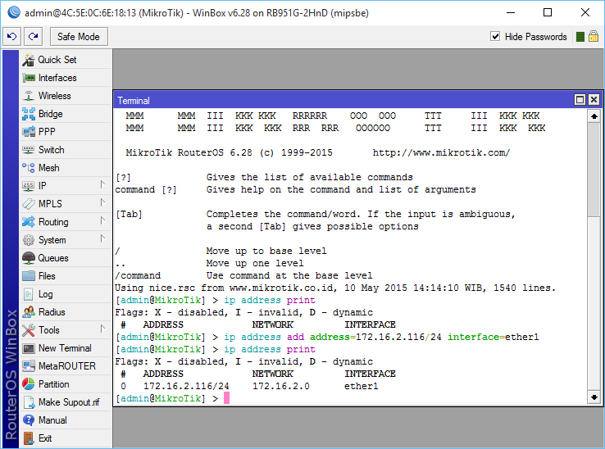Click the green traffic indicator icon
This screenshot has width=605, height=449.
pos(580,37)
